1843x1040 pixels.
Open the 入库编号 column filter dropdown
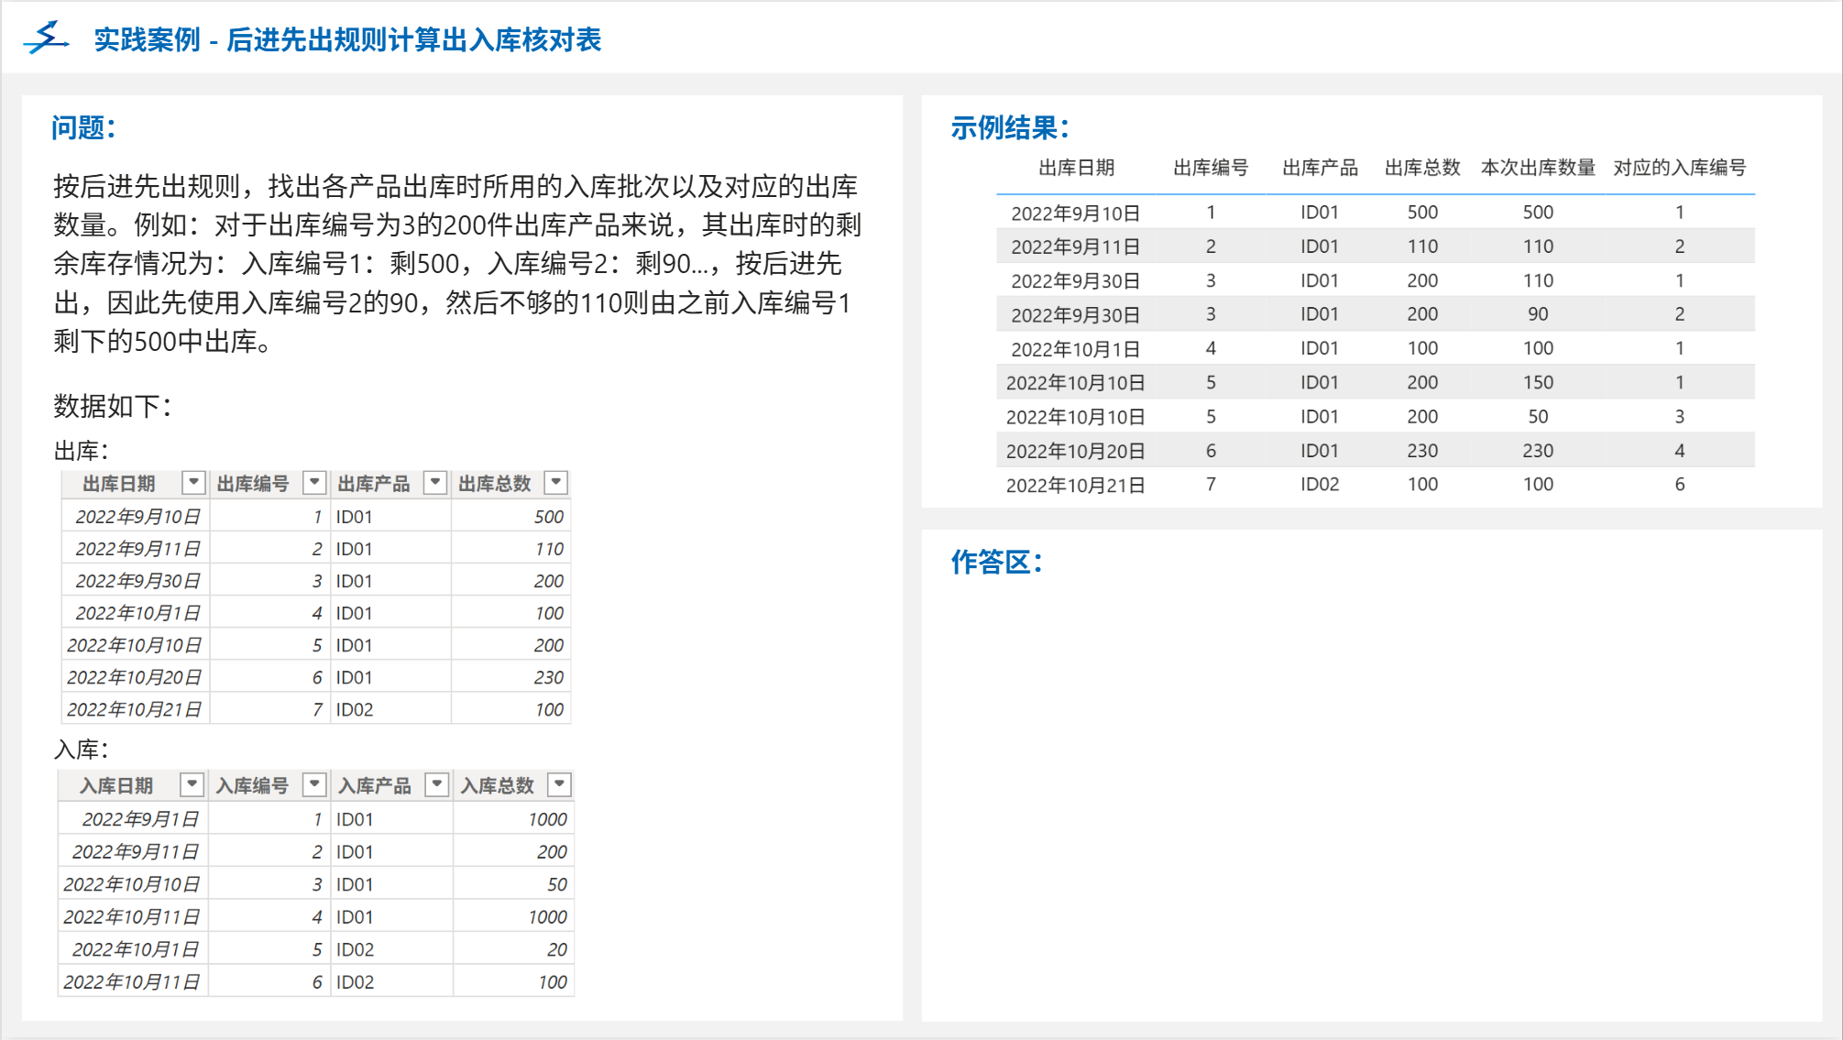click(314, 784)
